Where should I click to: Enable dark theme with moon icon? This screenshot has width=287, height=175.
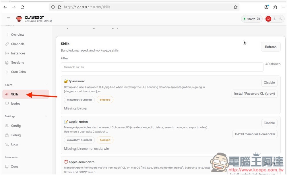(x=281, y=19)
